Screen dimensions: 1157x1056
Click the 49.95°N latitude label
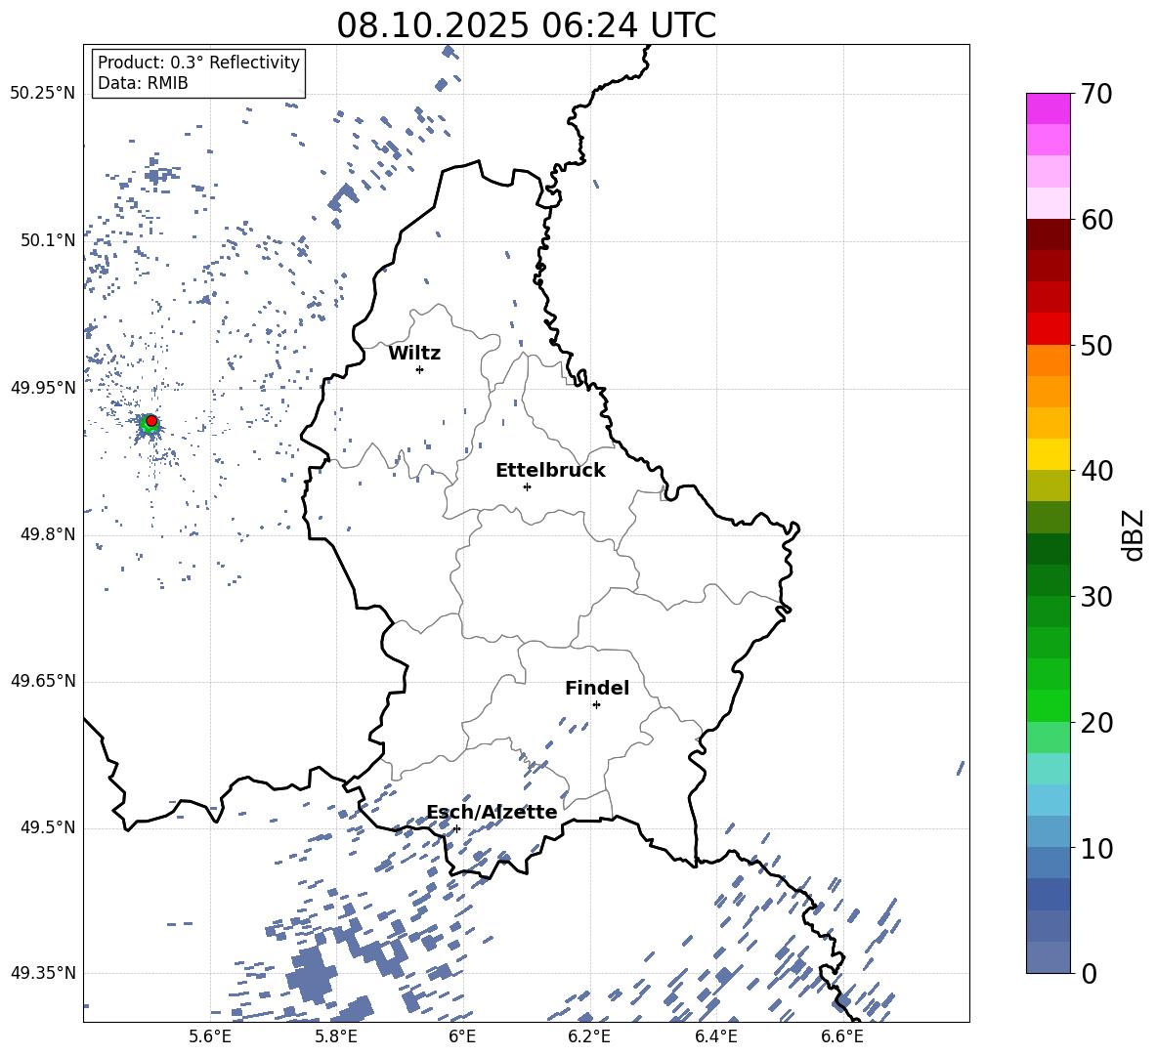tap(43, 387)
